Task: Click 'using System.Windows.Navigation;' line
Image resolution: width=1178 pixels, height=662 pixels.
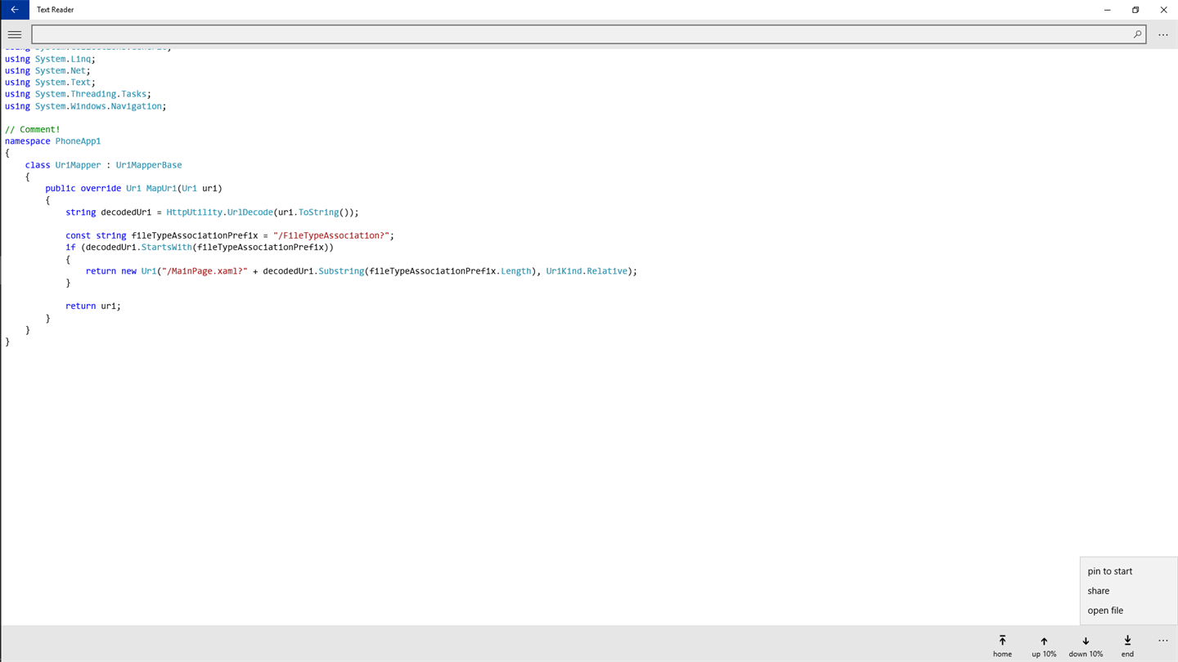Action: coord(86,106)
